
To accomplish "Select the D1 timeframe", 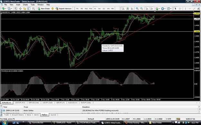I will coord(104,9).
